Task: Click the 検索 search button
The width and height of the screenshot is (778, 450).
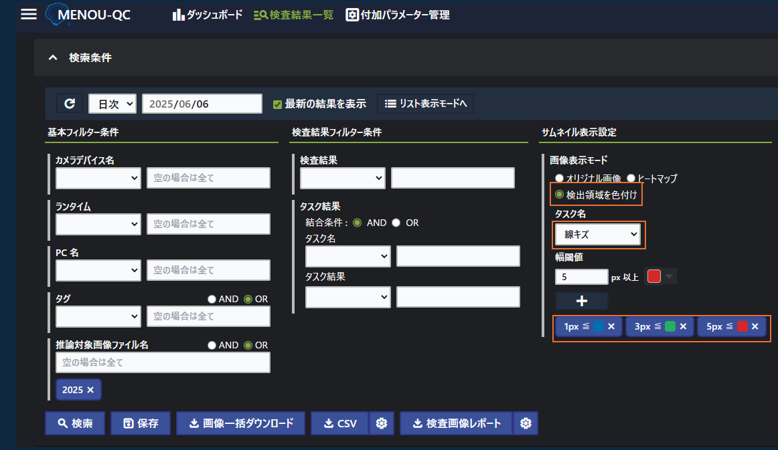Action: (x=75, y=423)
